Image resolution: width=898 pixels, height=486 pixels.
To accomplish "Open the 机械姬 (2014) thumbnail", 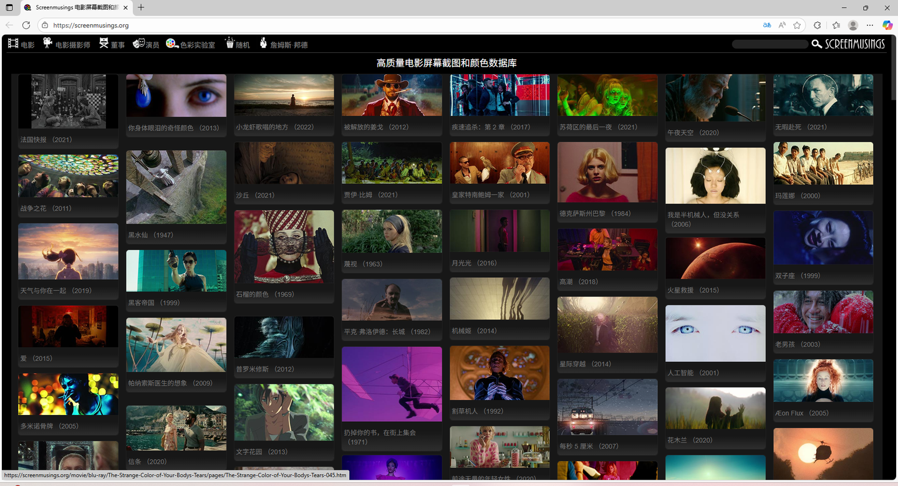I will point(500,298).
